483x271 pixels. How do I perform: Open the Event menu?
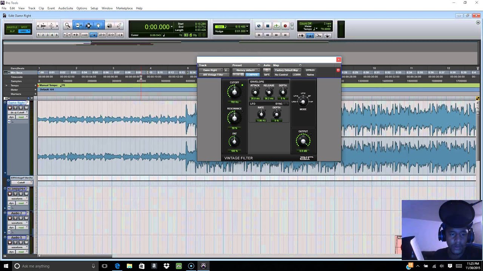(x=51, y=8)
